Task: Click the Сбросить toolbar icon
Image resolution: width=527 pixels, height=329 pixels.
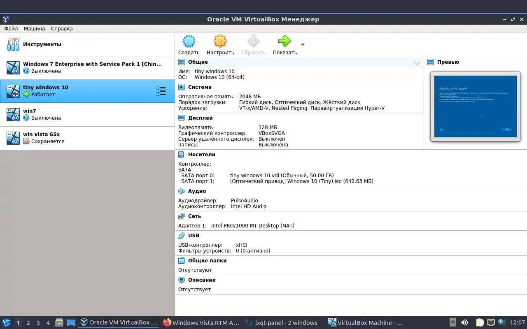Action: click(x=253, y=41)
